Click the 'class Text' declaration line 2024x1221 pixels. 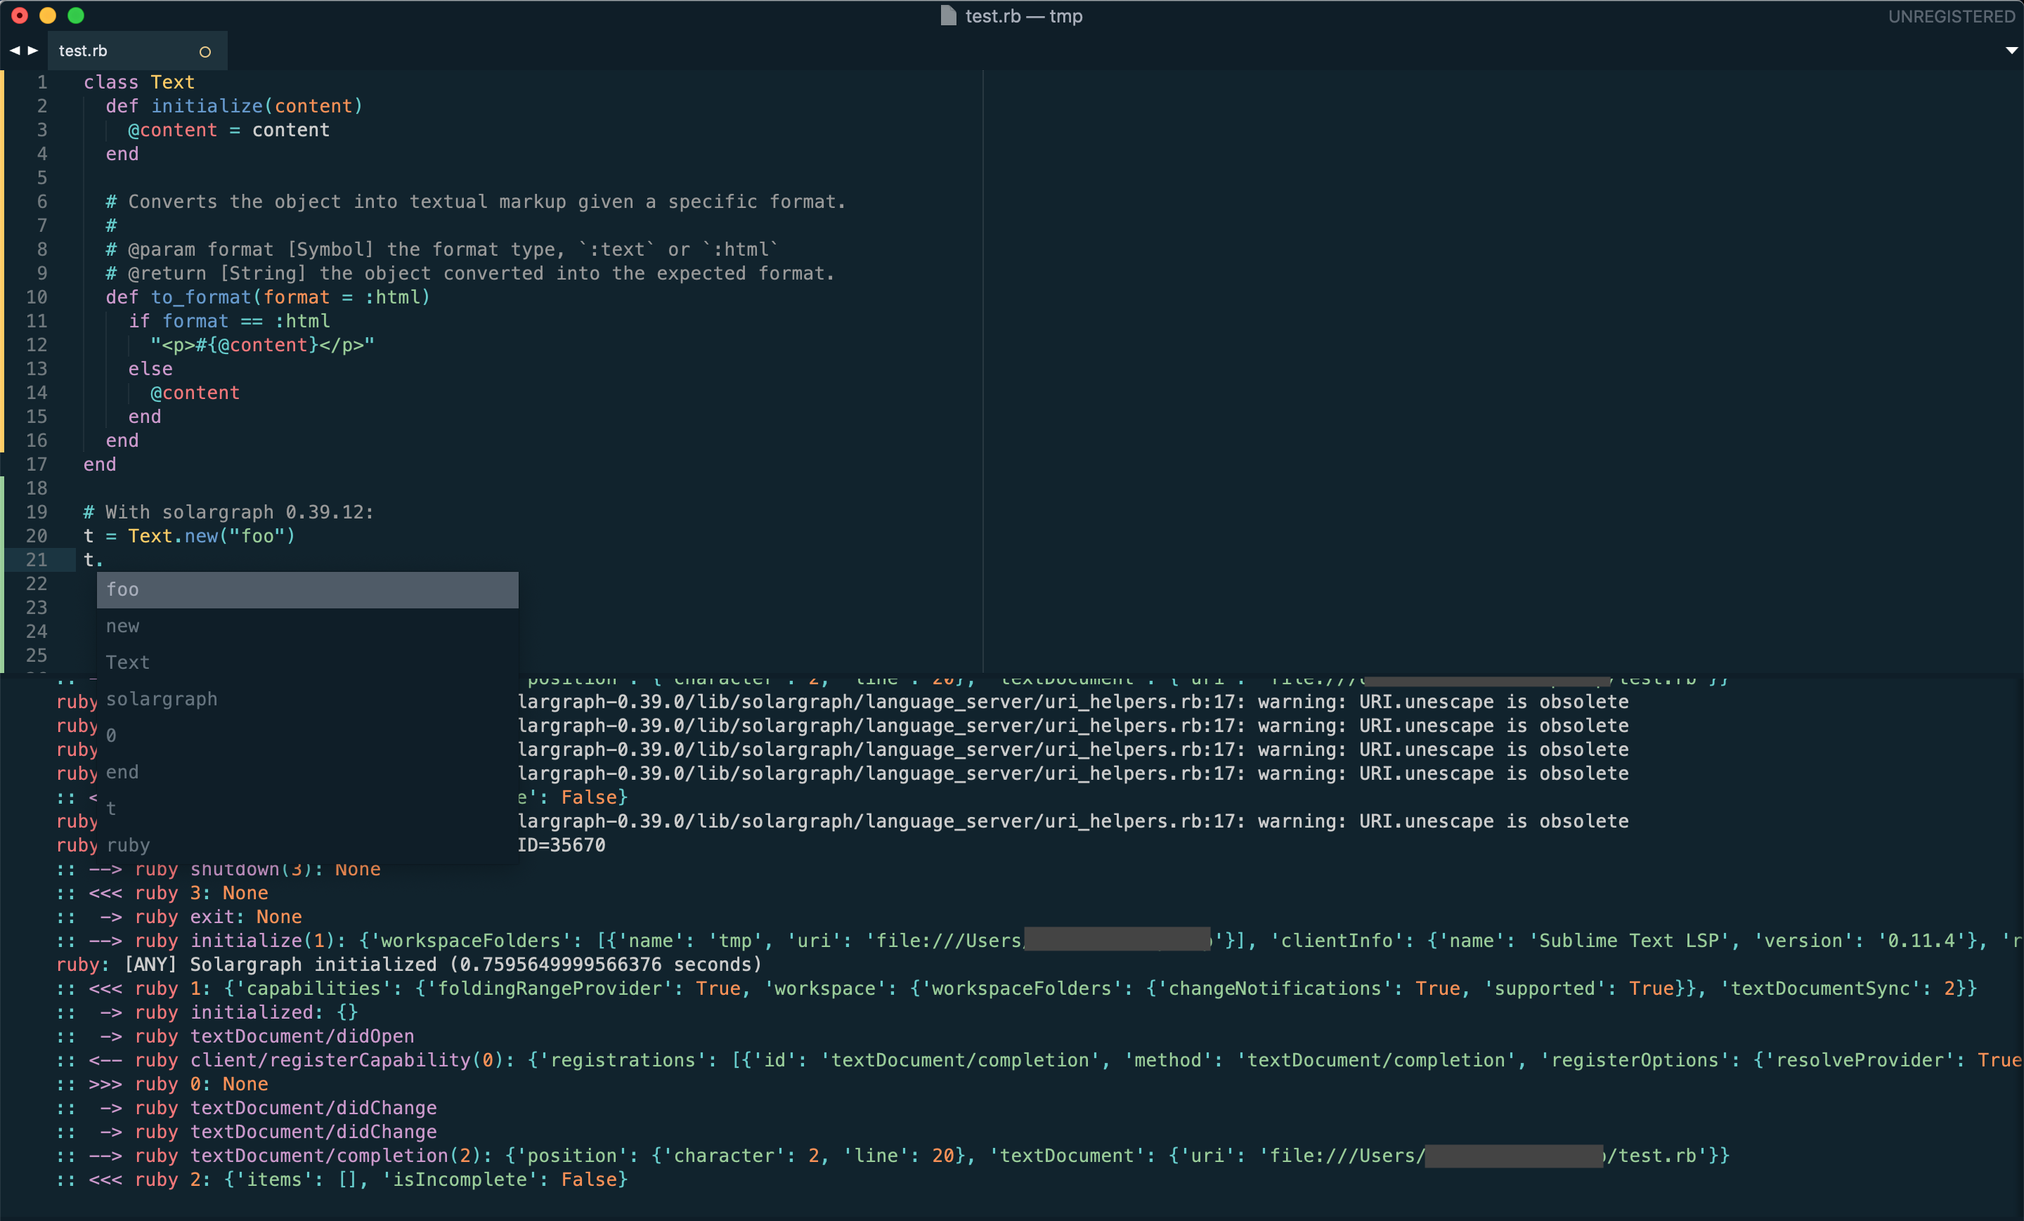(x=139, y=82)
